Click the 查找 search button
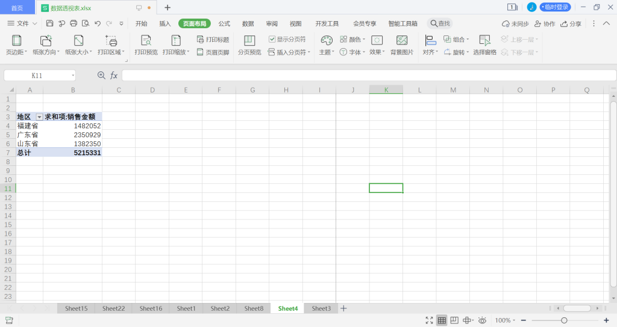The height and width of the screenshot is (327, 617). [439, 23]
